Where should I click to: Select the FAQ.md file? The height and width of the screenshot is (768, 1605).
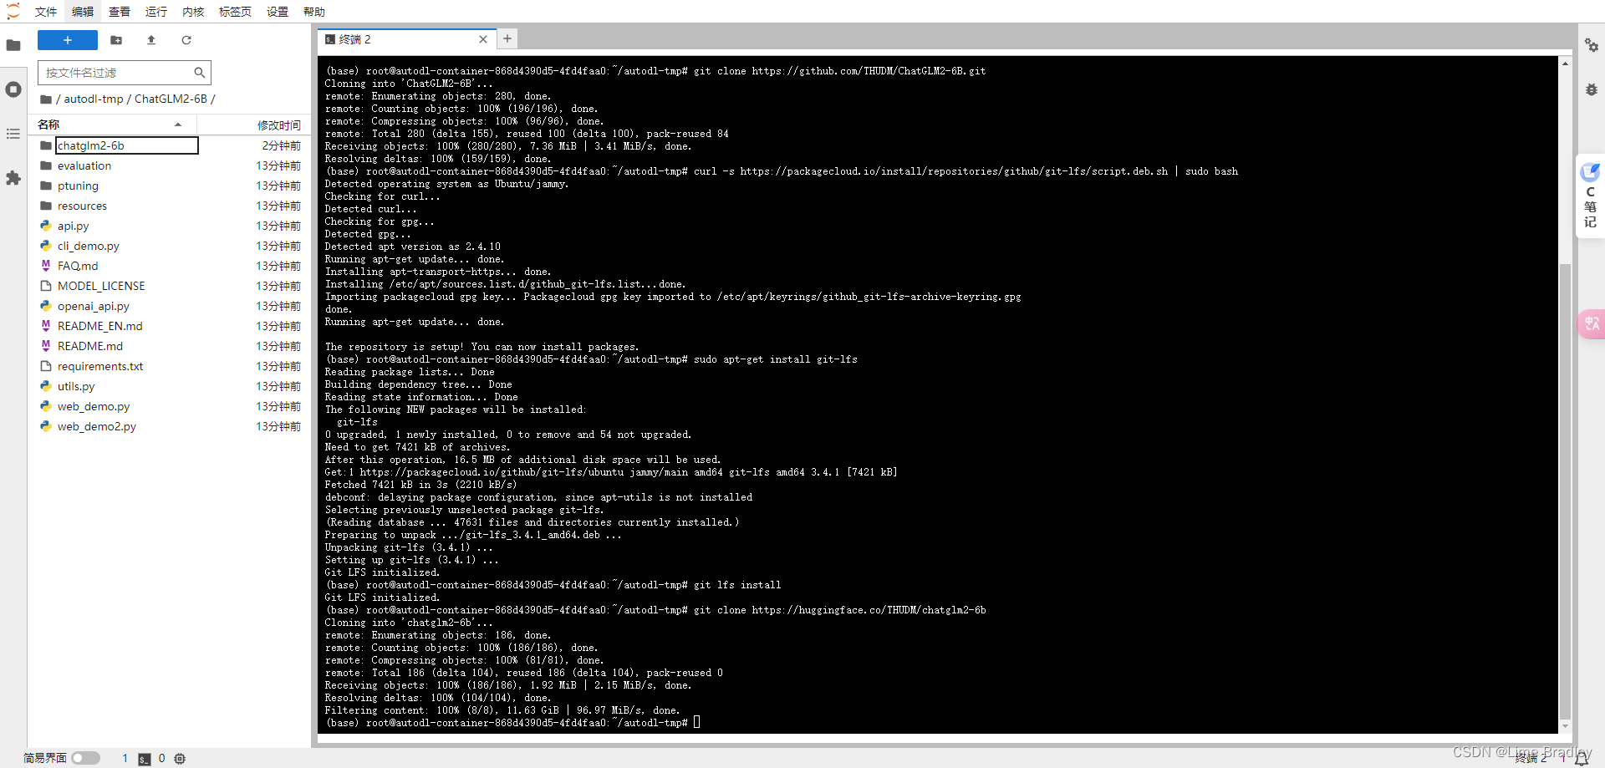pos(170,266)
